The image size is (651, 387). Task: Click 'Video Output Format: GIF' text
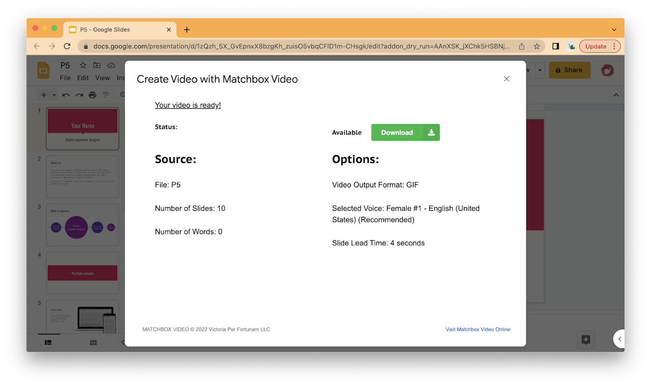[x=375, y=185]
